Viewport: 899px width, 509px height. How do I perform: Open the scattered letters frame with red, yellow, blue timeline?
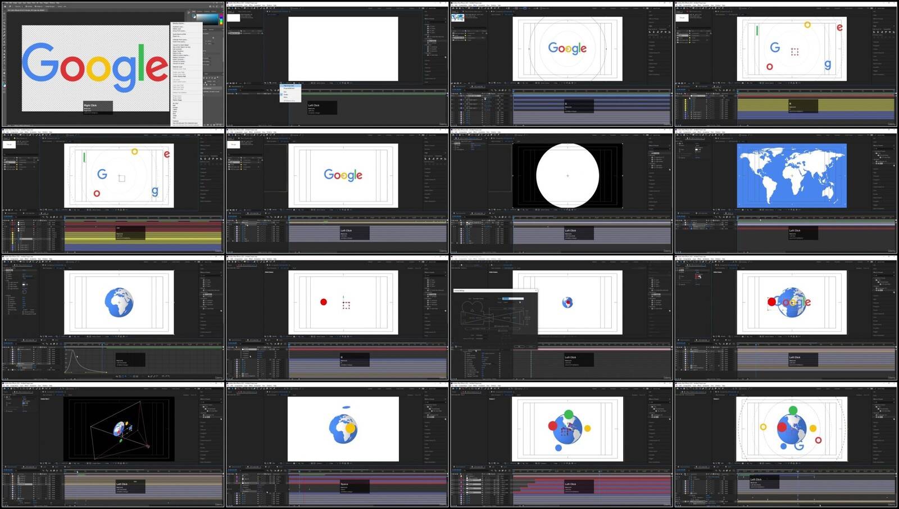(x=113, y=191)
